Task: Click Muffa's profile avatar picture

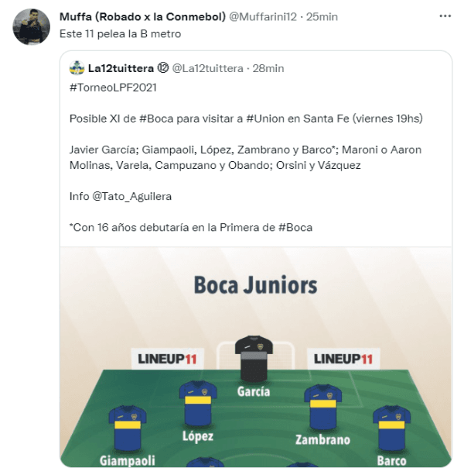Action: pos(32,27)
